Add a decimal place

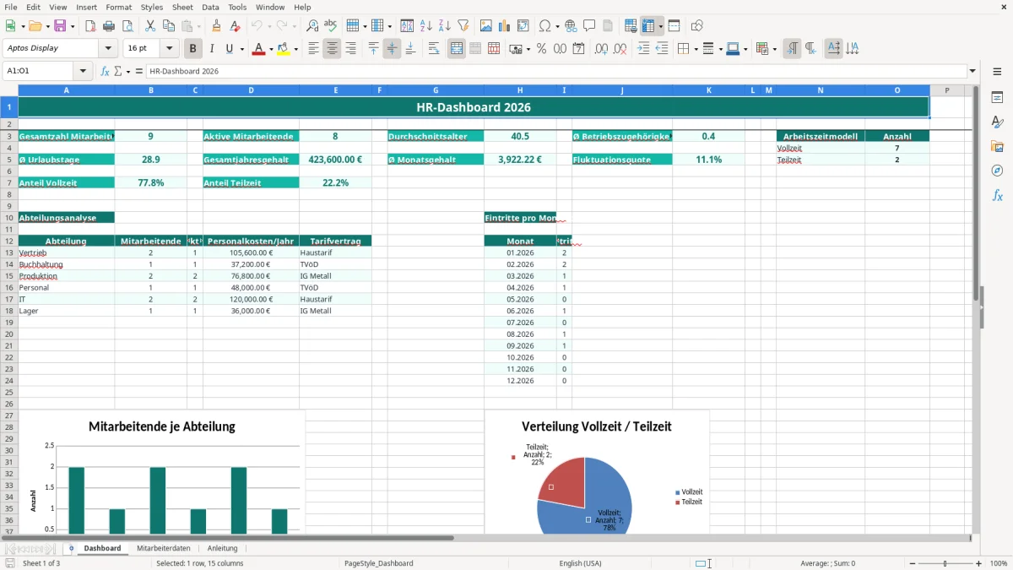[x=602, y=49]
